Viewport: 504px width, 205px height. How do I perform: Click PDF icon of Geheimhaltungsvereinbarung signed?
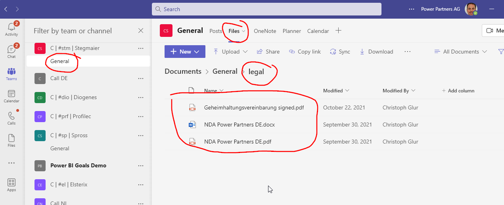[192, 107]
